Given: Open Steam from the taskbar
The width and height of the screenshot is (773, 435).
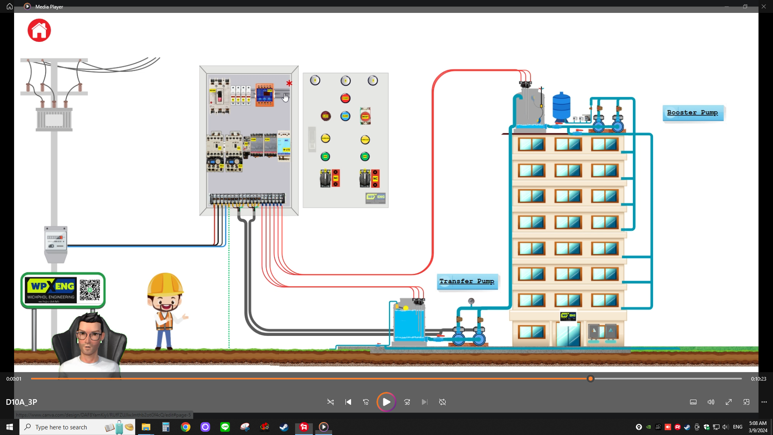Looking at the screenshot, I should click(x=284, y=427).
